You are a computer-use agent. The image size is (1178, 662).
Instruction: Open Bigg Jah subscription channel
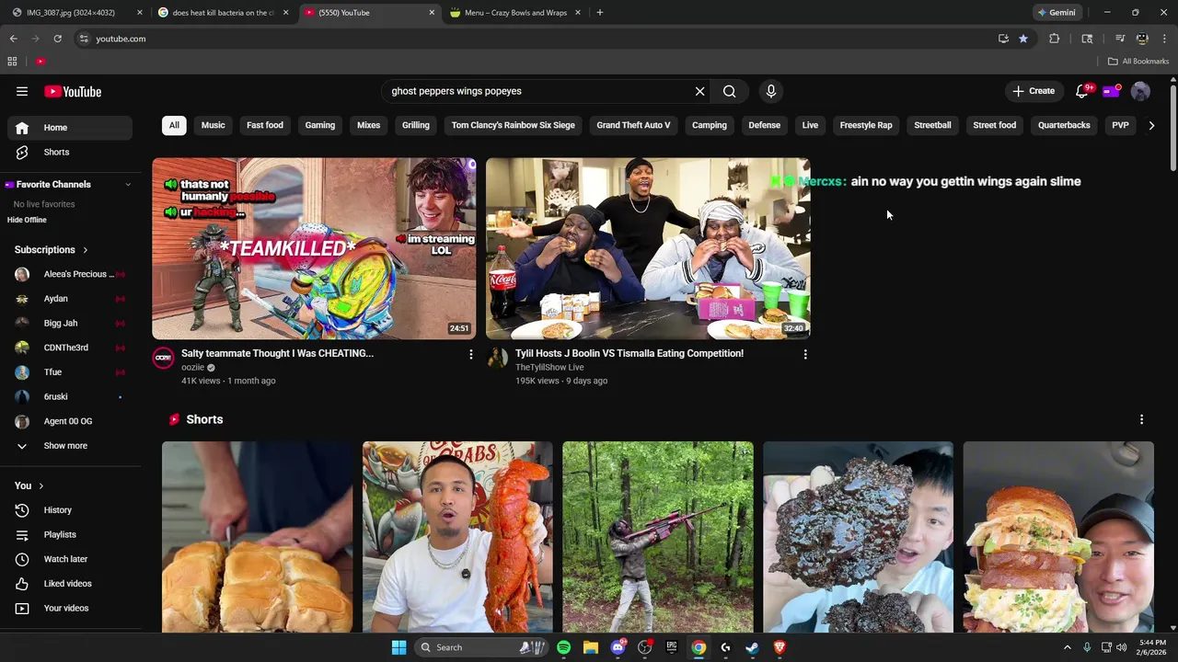coord(69,324)
